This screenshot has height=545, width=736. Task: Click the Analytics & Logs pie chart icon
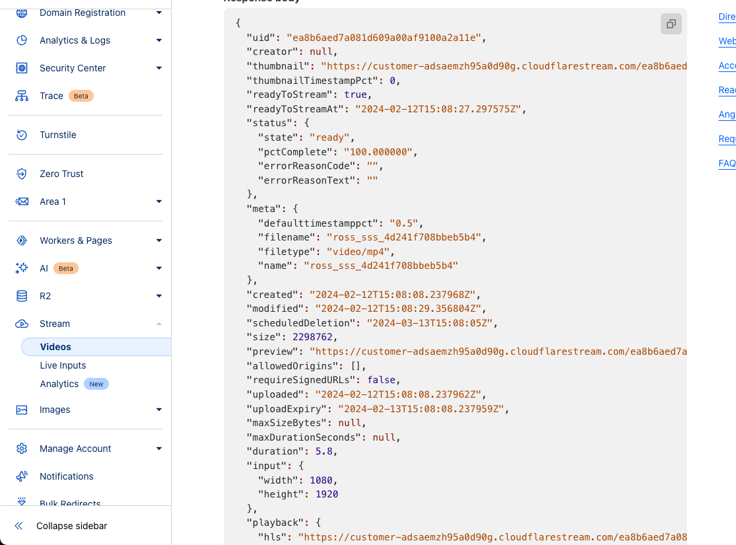coord(22,40)
